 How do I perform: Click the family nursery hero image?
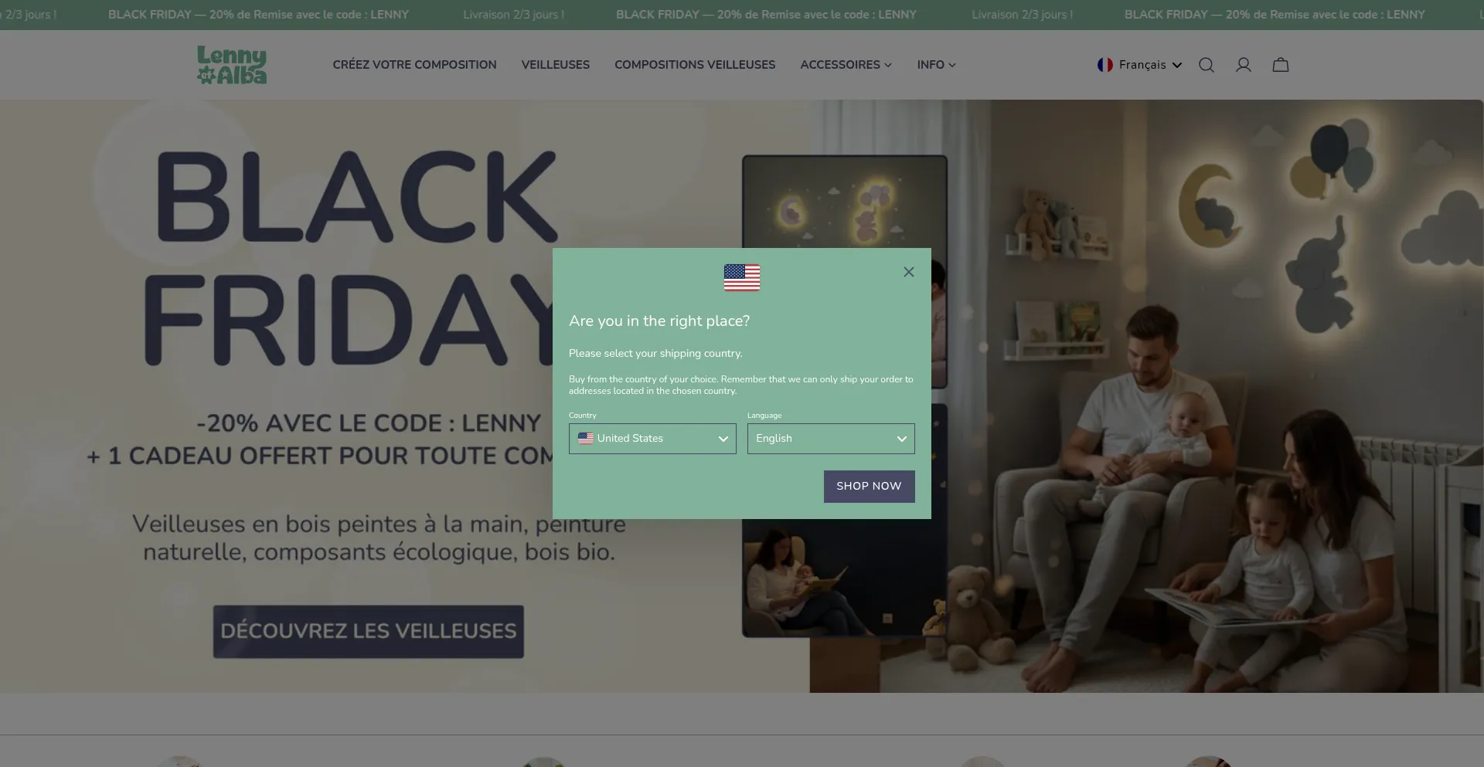coord(1146,396)
